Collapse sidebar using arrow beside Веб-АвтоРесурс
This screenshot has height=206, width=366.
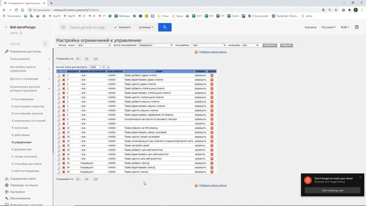click(6, 27)
